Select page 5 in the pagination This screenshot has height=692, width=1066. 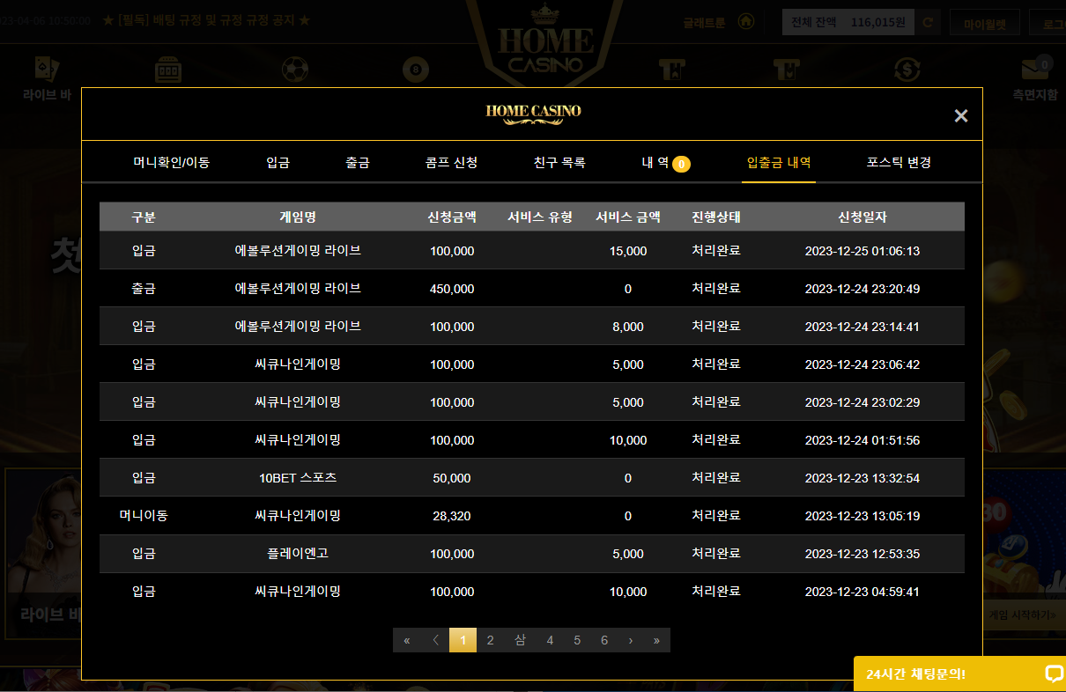(577, 640)
